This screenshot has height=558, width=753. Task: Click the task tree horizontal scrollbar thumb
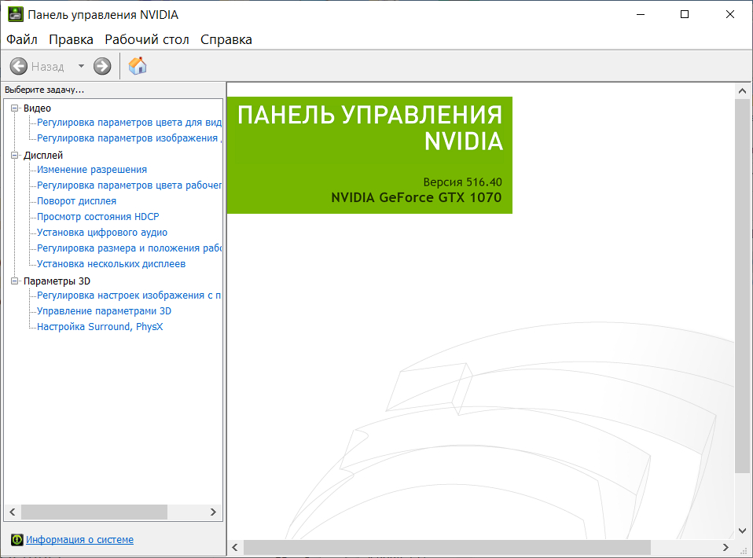pyautogui.click(x=94, y=512)
